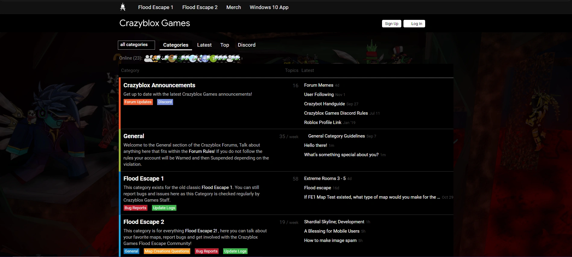572x257 pixels.
Task: Click the Sign Up button
Action: tap(391, 24)
